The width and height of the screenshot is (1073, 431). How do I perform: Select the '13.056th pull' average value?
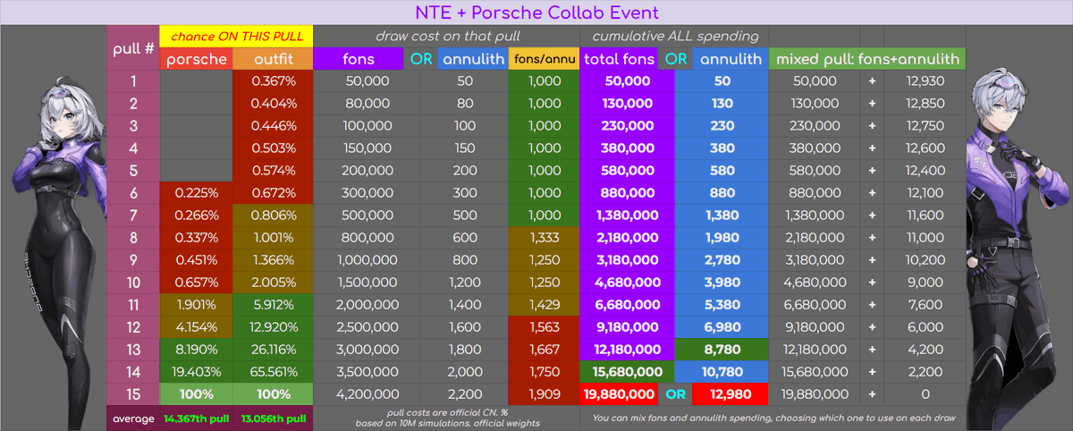point(273,418)
